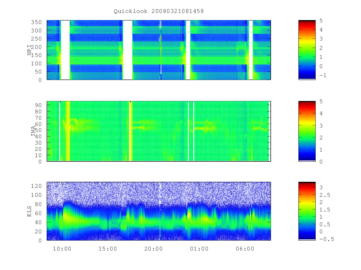
Task: Click the IMA spectrogram panel
Action: 159,131
